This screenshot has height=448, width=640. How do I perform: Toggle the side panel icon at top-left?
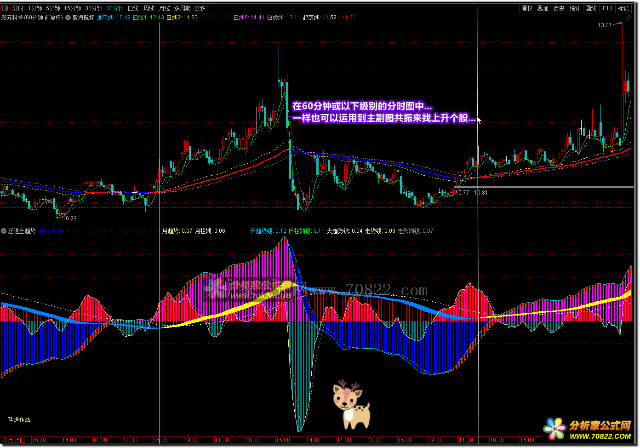[x=6, y=8]
